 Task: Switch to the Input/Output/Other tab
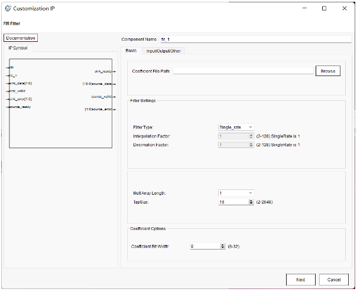(x=164, y=51)
